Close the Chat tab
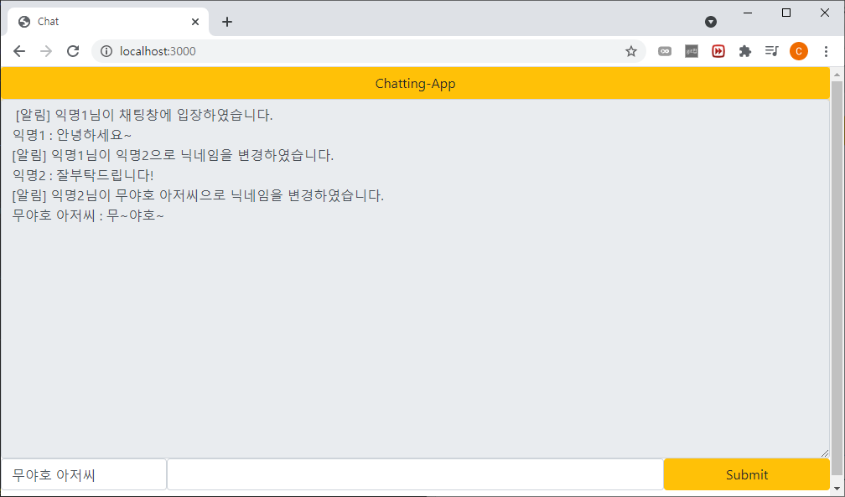Viewport: 845px width, 497px height. 195,22
